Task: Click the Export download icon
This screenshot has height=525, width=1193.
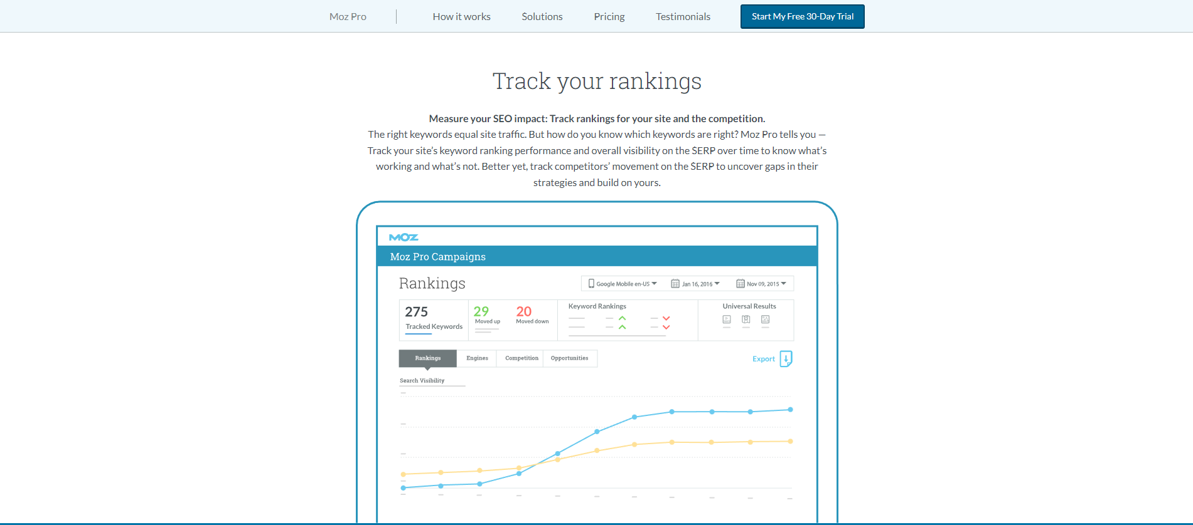Action: 786,359
